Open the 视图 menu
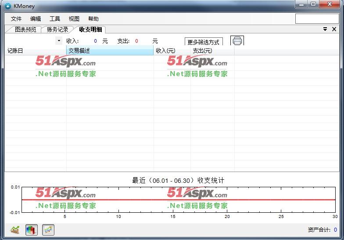Image resolution: width=344 pixels, height=240 pixels. [74, 19]
